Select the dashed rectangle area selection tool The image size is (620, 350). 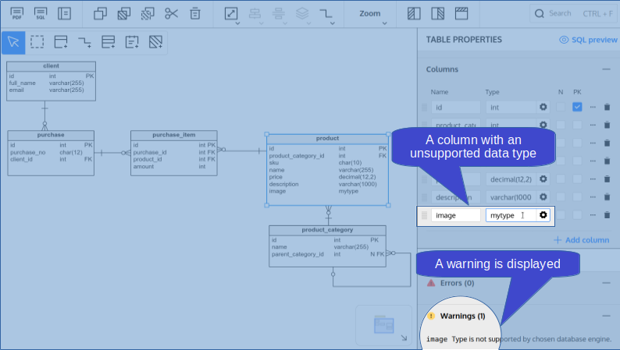(x=37, y=42)
